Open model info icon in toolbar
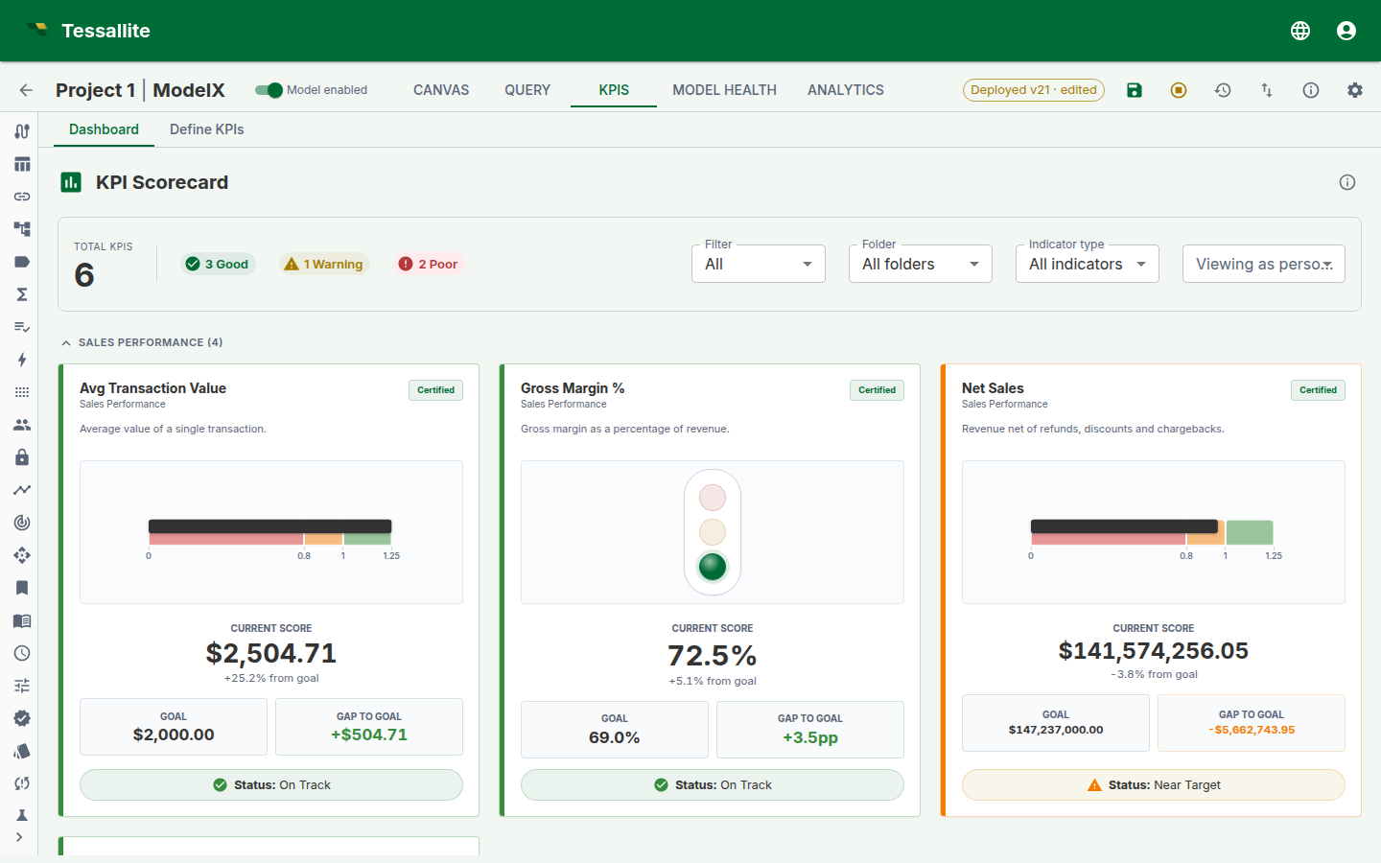This screenshot has width=1381, height=863. tap(1311, 90)
